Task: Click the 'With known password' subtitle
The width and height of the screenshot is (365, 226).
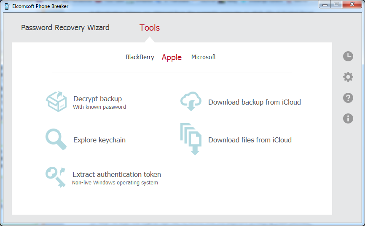Action: click(99, 107)
